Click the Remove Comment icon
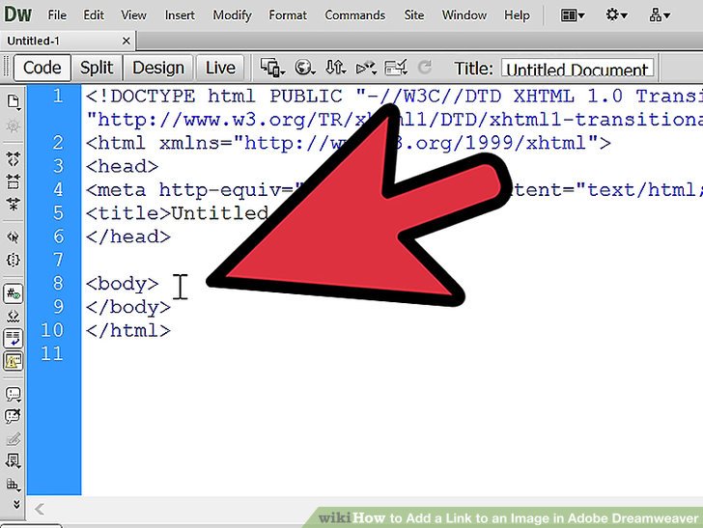Viewport: 703px width, 528px height. point(14,417)
